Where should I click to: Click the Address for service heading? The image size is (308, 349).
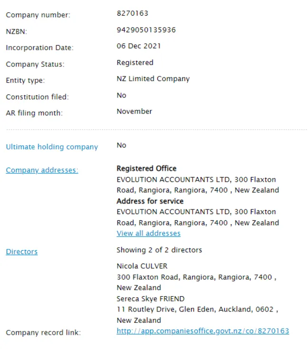(150, 201)
